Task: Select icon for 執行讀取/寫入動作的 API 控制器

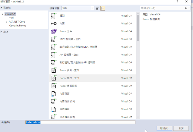Action: pos(54,62)
